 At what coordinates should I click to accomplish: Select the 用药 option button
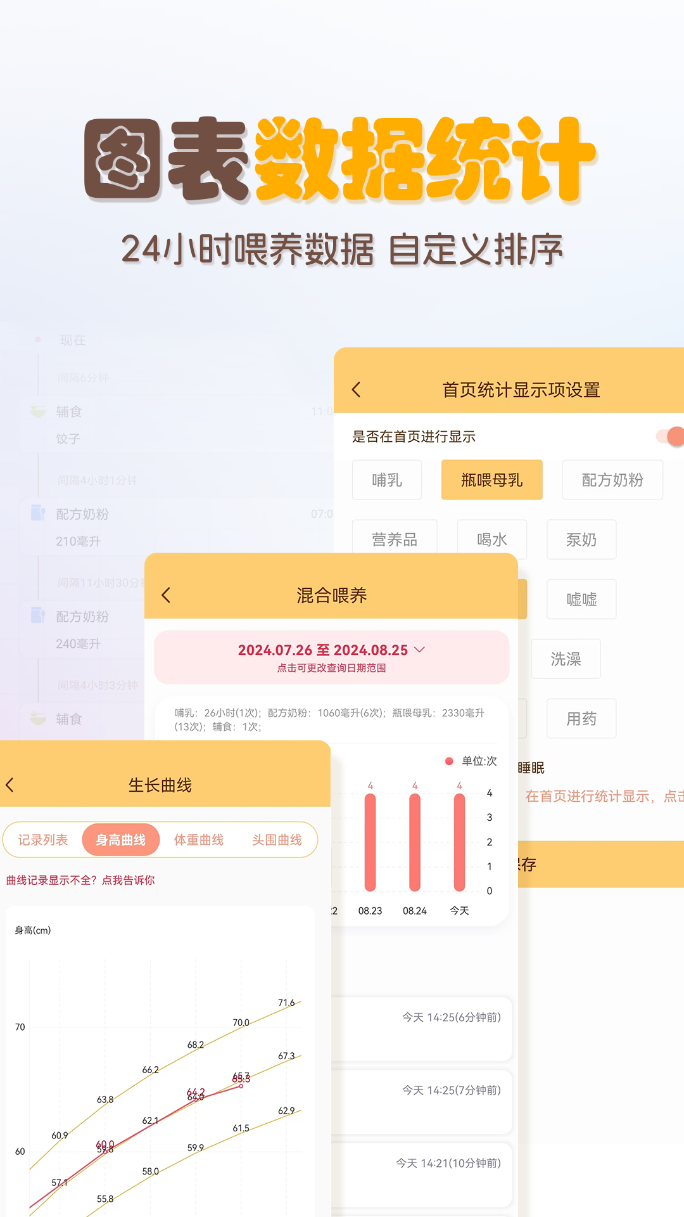point(581,719)
